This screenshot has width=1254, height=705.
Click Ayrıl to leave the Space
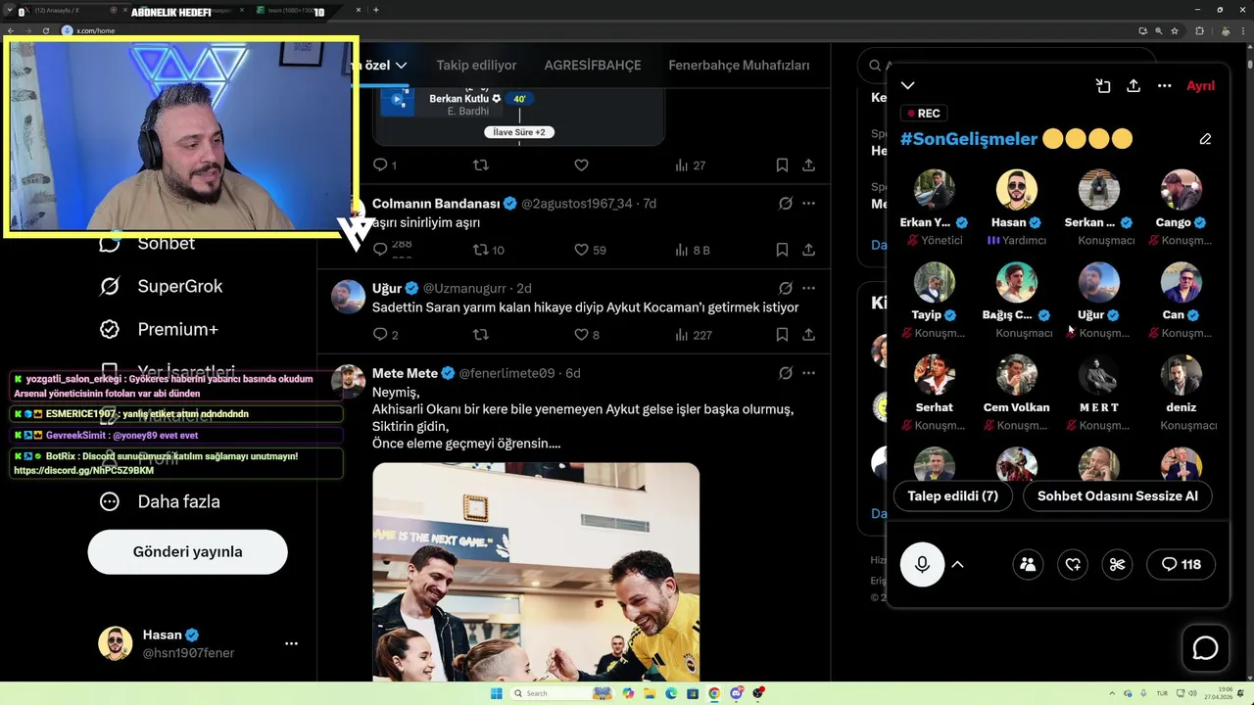1200,86
